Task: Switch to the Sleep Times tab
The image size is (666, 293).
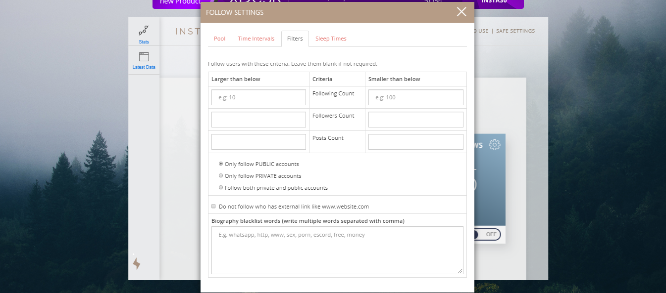Action: point(331,38)
